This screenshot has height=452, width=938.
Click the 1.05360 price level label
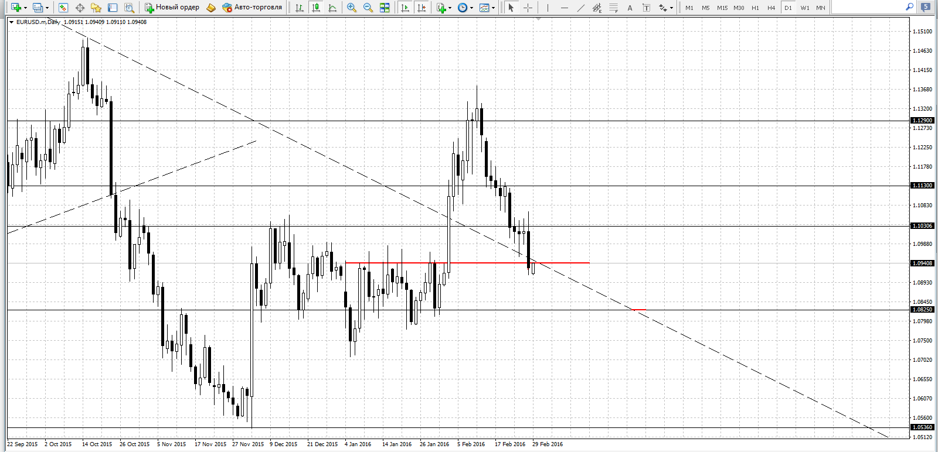(922, 427)
